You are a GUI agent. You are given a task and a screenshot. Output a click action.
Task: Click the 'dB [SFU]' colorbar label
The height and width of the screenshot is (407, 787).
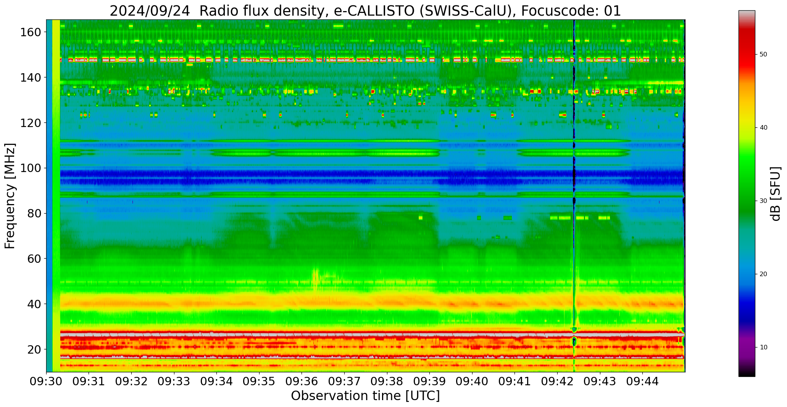pos(776,194)
